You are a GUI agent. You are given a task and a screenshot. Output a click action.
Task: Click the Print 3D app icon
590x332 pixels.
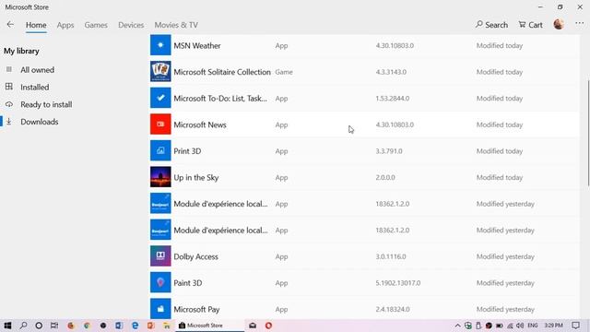160,150
